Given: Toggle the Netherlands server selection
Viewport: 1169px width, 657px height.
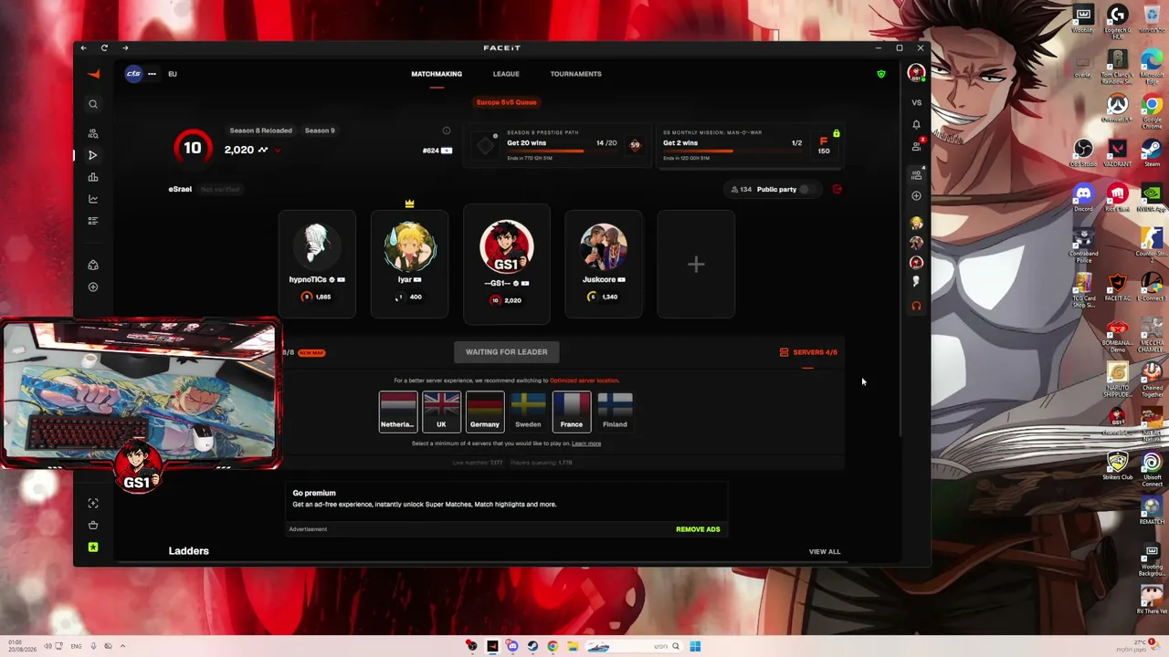Looking at the screenshot, I should coord(398,411).
